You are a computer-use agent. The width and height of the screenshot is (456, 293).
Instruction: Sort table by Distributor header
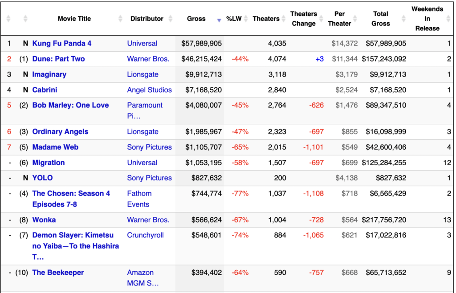point(147,19)
